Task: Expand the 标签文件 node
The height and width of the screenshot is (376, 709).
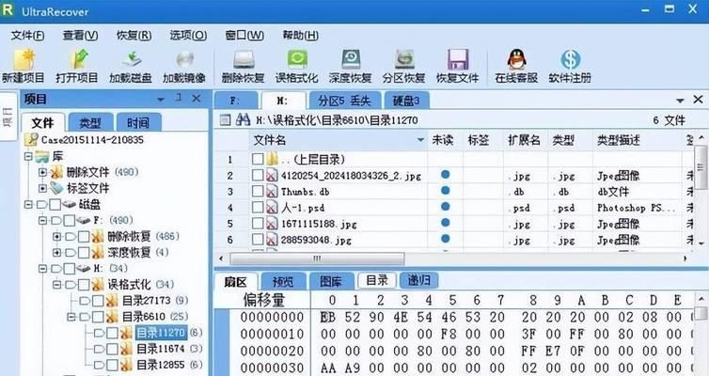Action: click(42, 188)
